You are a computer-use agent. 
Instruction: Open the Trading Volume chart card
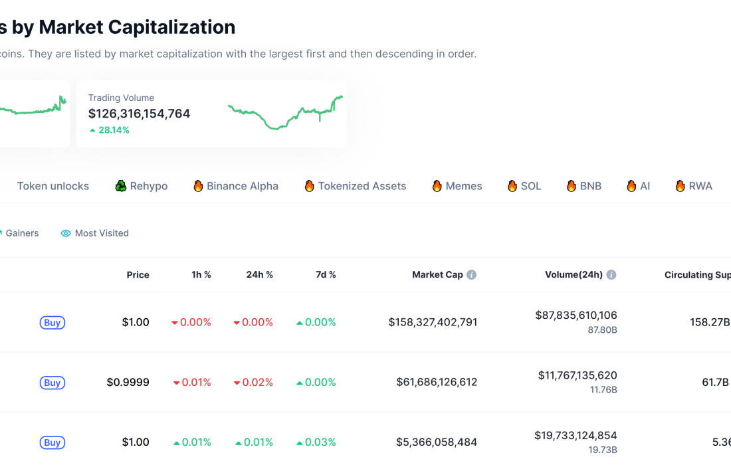coord(211,114)
